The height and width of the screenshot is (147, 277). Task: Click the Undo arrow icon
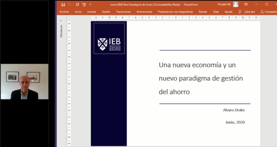[70, 4]
